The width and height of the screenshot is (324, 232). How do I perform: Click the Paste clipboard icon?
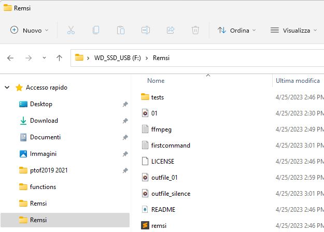pyautogui.click(x=121, y=30)
